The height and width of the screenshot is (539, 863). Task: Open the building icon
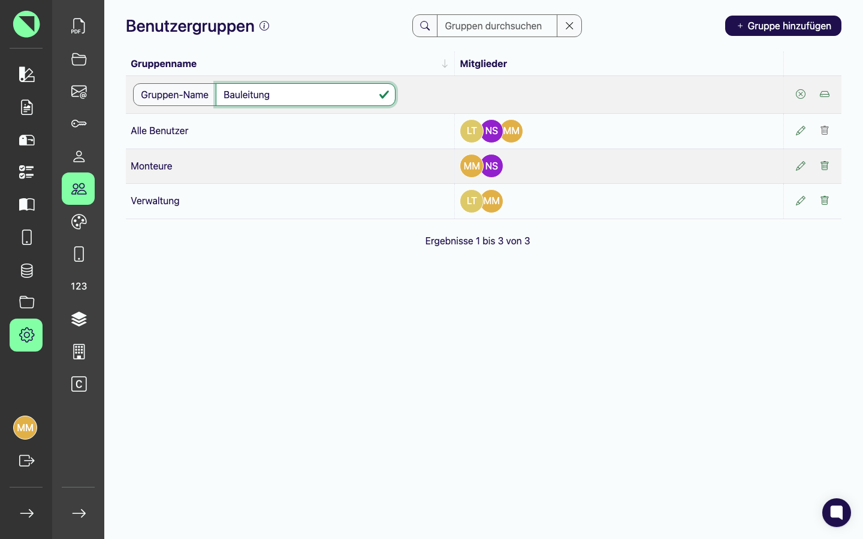click(79, 352)
